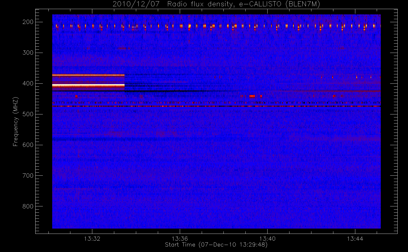Click the 600 MHz frequency tick label

[x=28, y=145]
